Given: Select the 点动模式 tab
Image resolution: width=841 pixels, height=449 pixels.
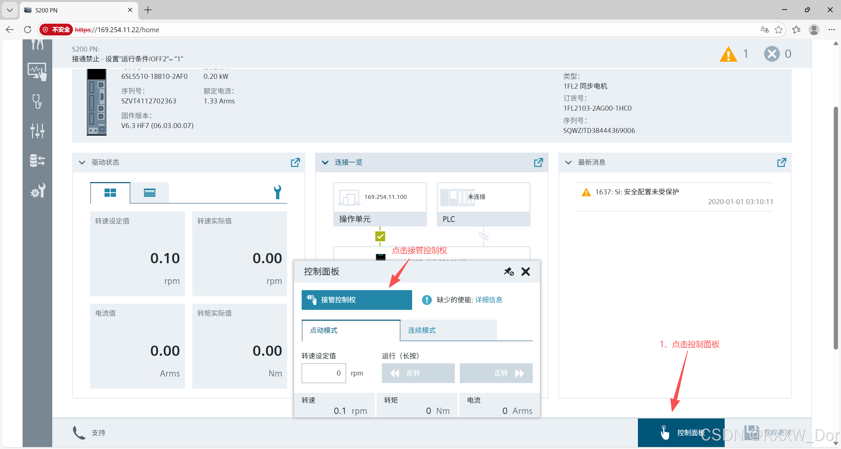Looking at the screenshot, I should coord(351,331).
